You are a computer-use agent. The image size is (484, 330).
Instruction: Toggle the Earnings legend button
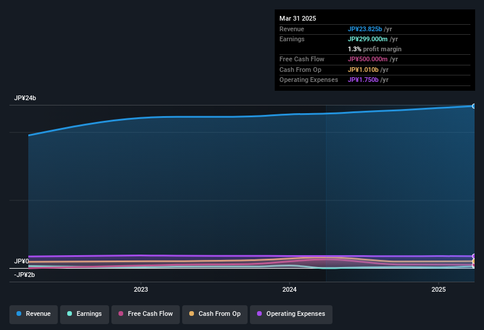pyautogui.click(x=84, y=314)
